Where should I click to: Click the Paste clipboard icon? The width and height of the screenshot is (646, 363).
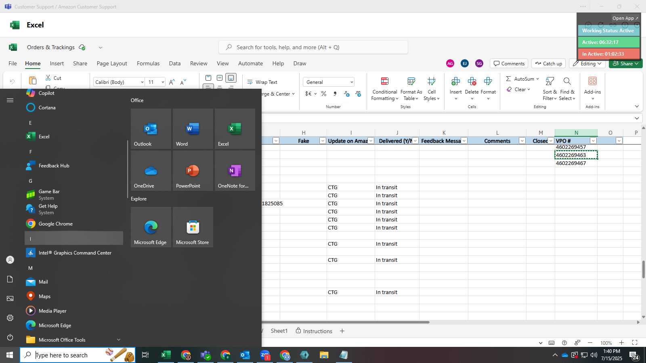tap(33, 81)
